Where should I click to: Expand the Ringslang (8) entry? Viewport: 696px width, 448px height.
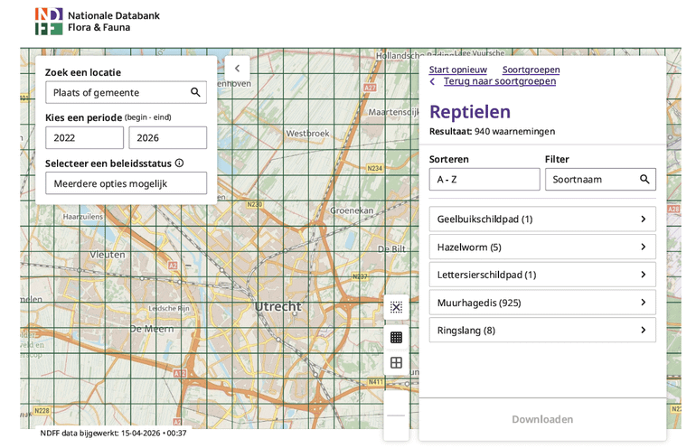click(541, 331)
